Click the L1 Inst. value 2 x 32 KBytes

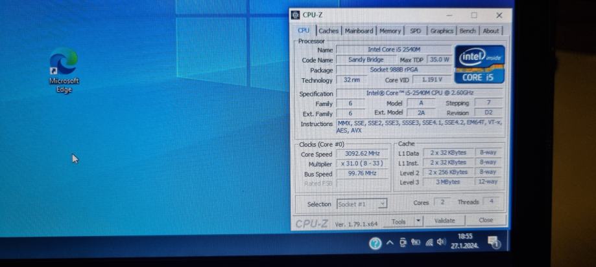click(x=448, y=162)
